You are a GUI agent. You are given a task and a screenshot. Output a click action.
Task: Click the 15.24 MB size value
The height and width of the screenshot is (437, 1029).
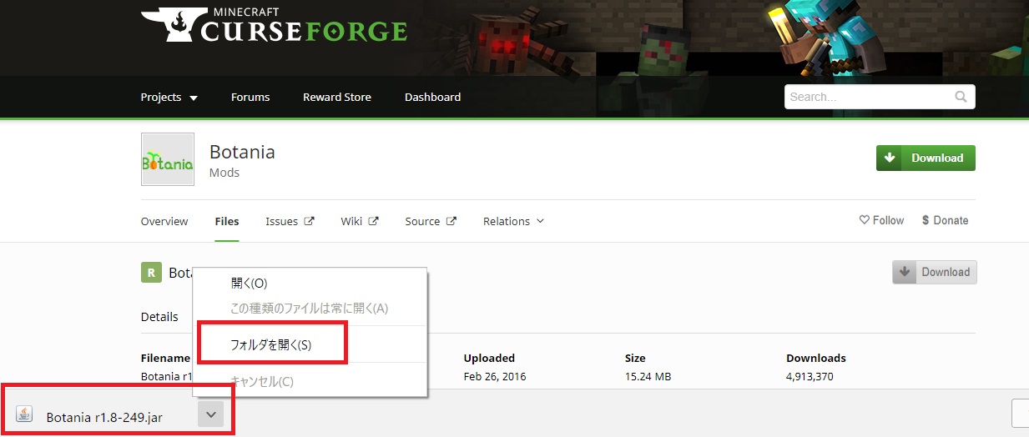648,376
